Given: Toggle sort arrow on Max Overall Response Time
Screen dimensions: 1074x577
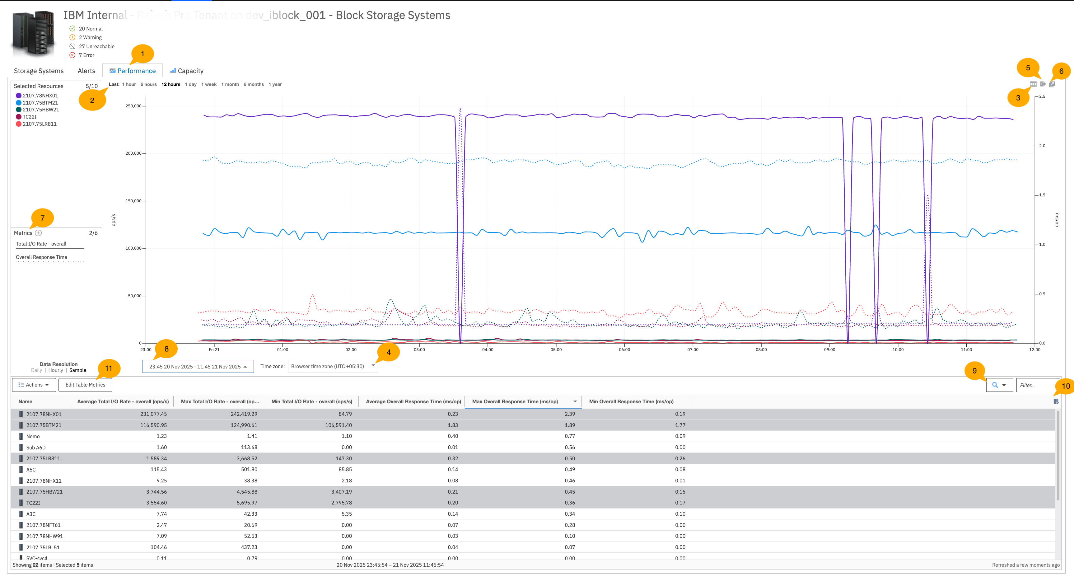Looking at the screenshot, I should click(x=575, y=401).
